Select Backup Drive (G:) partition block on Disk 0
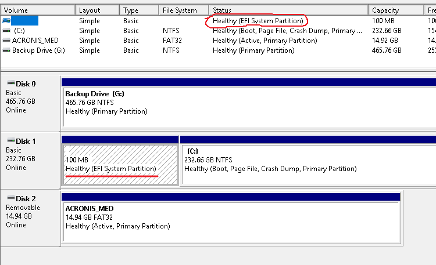The height and width of the screenshot is (265, 436). click(x=249, y=107)
